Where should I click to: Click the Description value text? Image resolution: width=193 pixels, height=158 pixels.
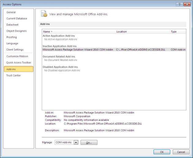[x=99, y=130]
